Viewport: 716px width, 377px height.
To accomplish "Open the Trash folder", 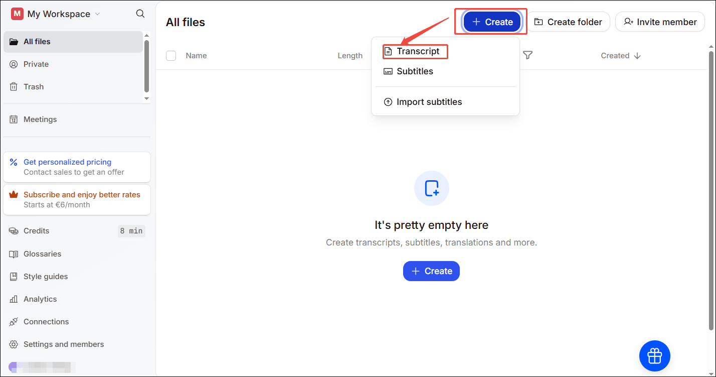I will pos(33,86).
